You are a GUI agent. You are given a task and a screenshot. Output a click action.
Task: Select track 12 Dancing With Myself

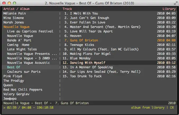tap(88, 63)
